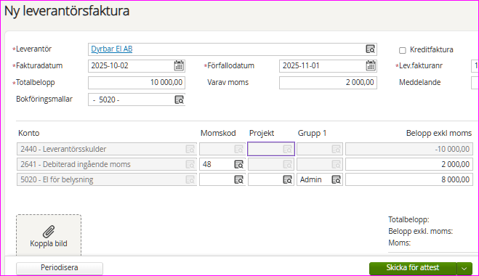479x276 pixels.
Task: Click the -10 000,00 amount field
Action: (x=409, y=149)
